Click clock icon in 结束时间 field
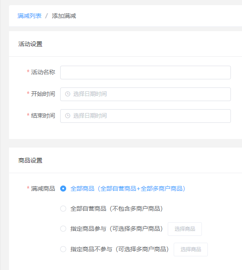The height and width of the screenshot is (270, 242). point(67,116)
